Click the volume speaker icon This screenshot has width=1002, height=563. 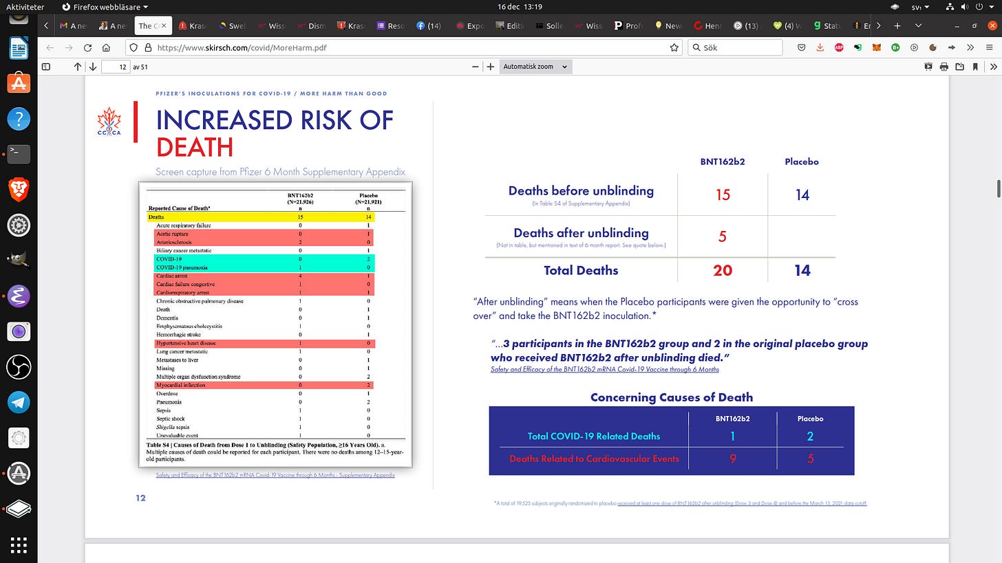(x=965, y=6)
